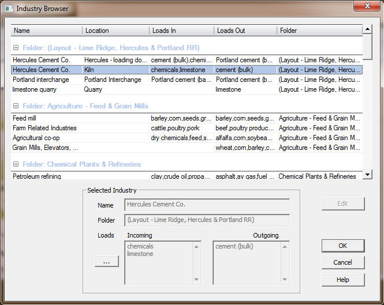Click the Industry Browser title bar icon
Image resolution: width=384 pixels, height=305 pixels.
[9, 9]
